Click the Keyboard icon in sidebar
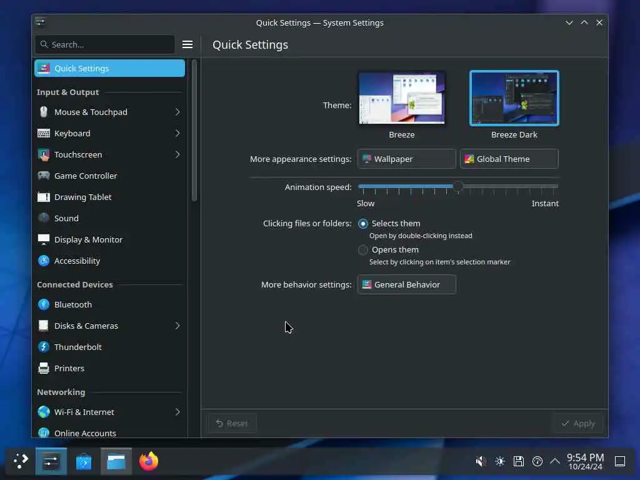This screenshot has height=480, width=640. tap(44, 133)
